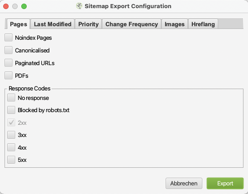This screenshot has width=248, height=194.
Task: Close the dialog with red button
Action: [x=6, y=6]
